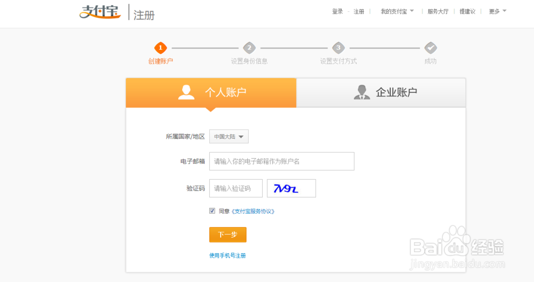Click the 下一步 button
Screen dimensions: 534x282
coord(228,235)
